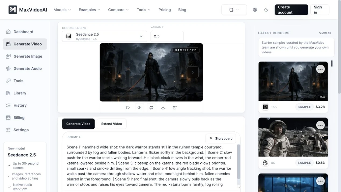341x192 pixels.
Task: Select Generate Video in the sidebar
Action: [x=25, y=44]
